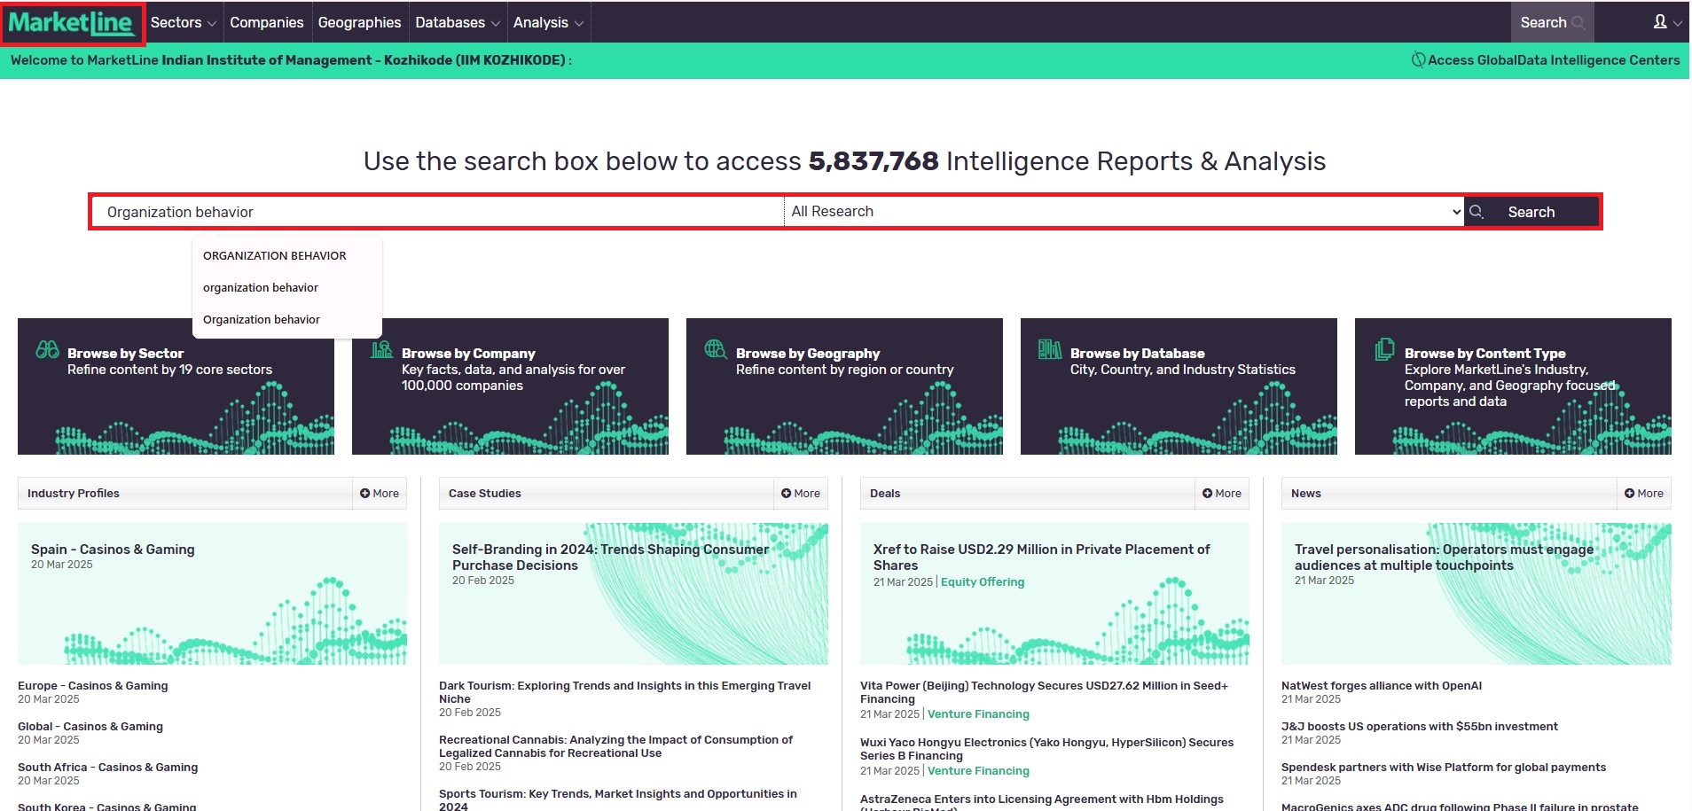Click the globe Browse by Geography icon

pyautogui.click(x=716, y=349)
